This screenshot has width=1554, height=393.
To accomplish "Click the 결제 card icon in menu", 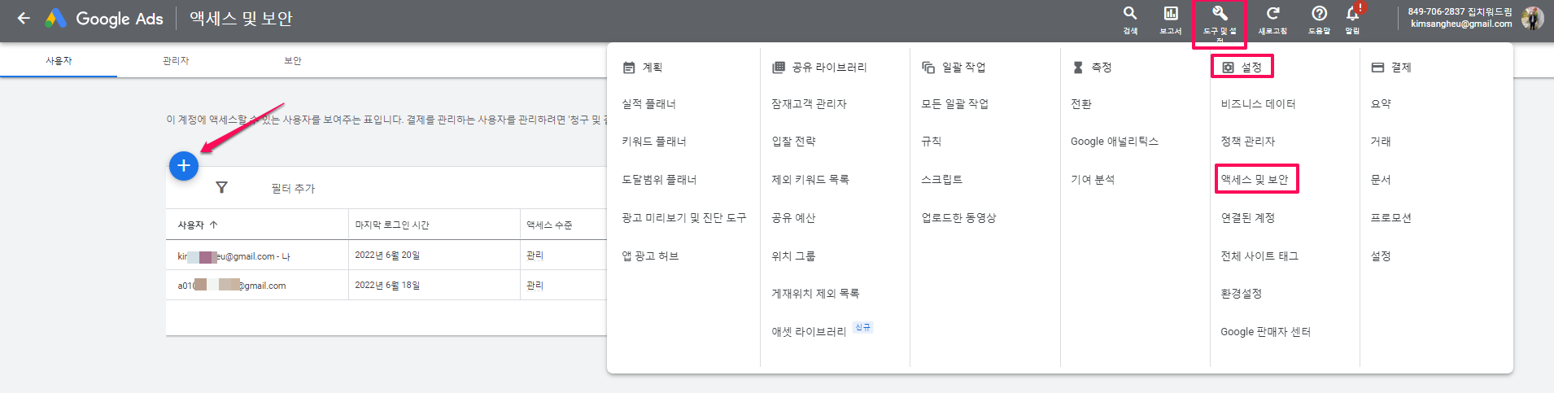I will pos(1377,68).
